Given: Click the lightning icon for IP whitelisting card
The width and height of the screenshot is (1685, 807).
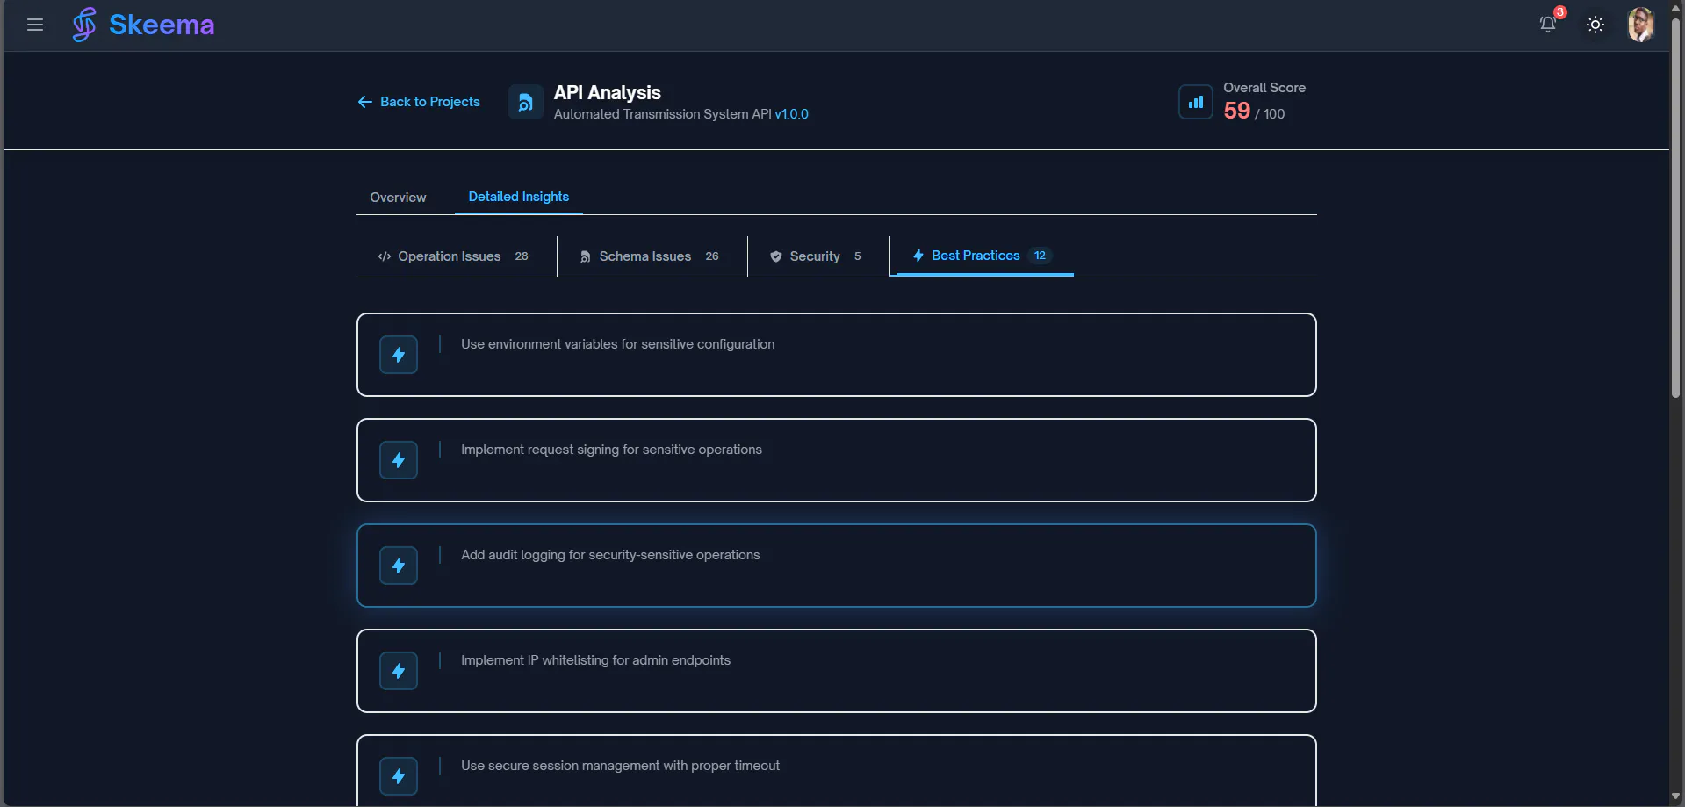Looking at the screenshot, I should pyautogui.click(x=399, y=671).
